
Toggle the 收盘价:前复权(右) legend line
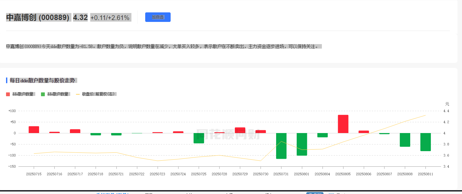(96, 94)
